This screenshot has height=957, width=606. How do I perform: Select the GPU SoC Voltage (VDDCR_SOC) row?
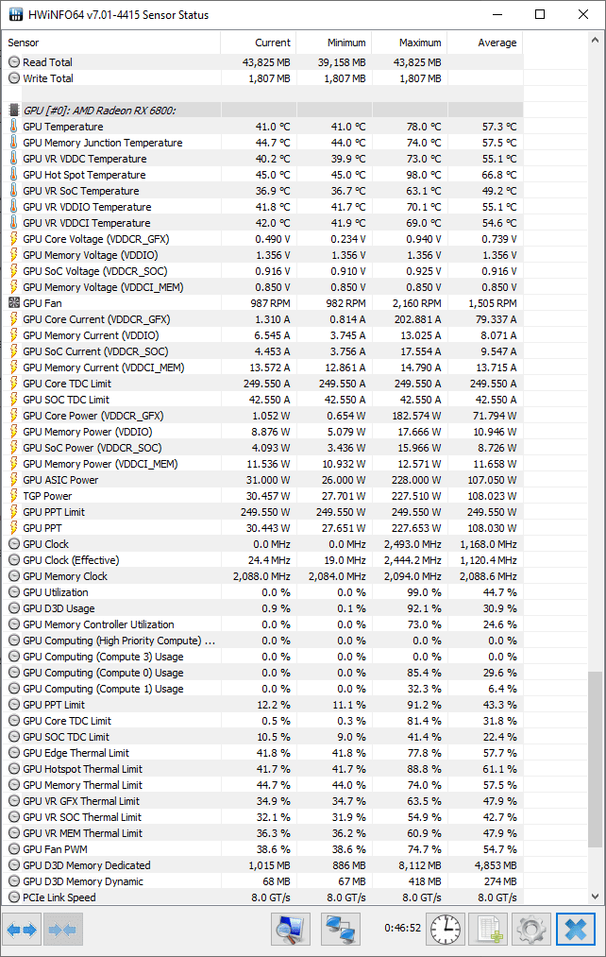tap(262, 271)
